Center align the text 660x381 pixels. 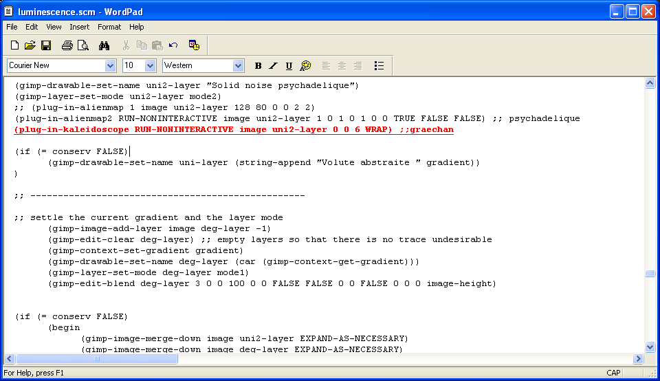pos(342,65)
